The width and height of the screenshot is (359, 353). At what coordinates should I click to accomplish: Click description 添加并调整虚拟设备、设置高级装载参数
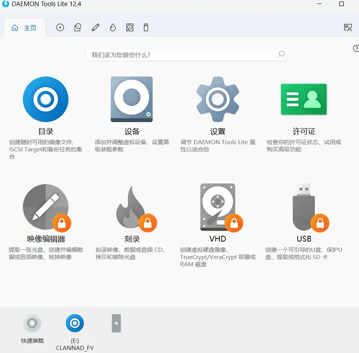(x=132, y=146)
